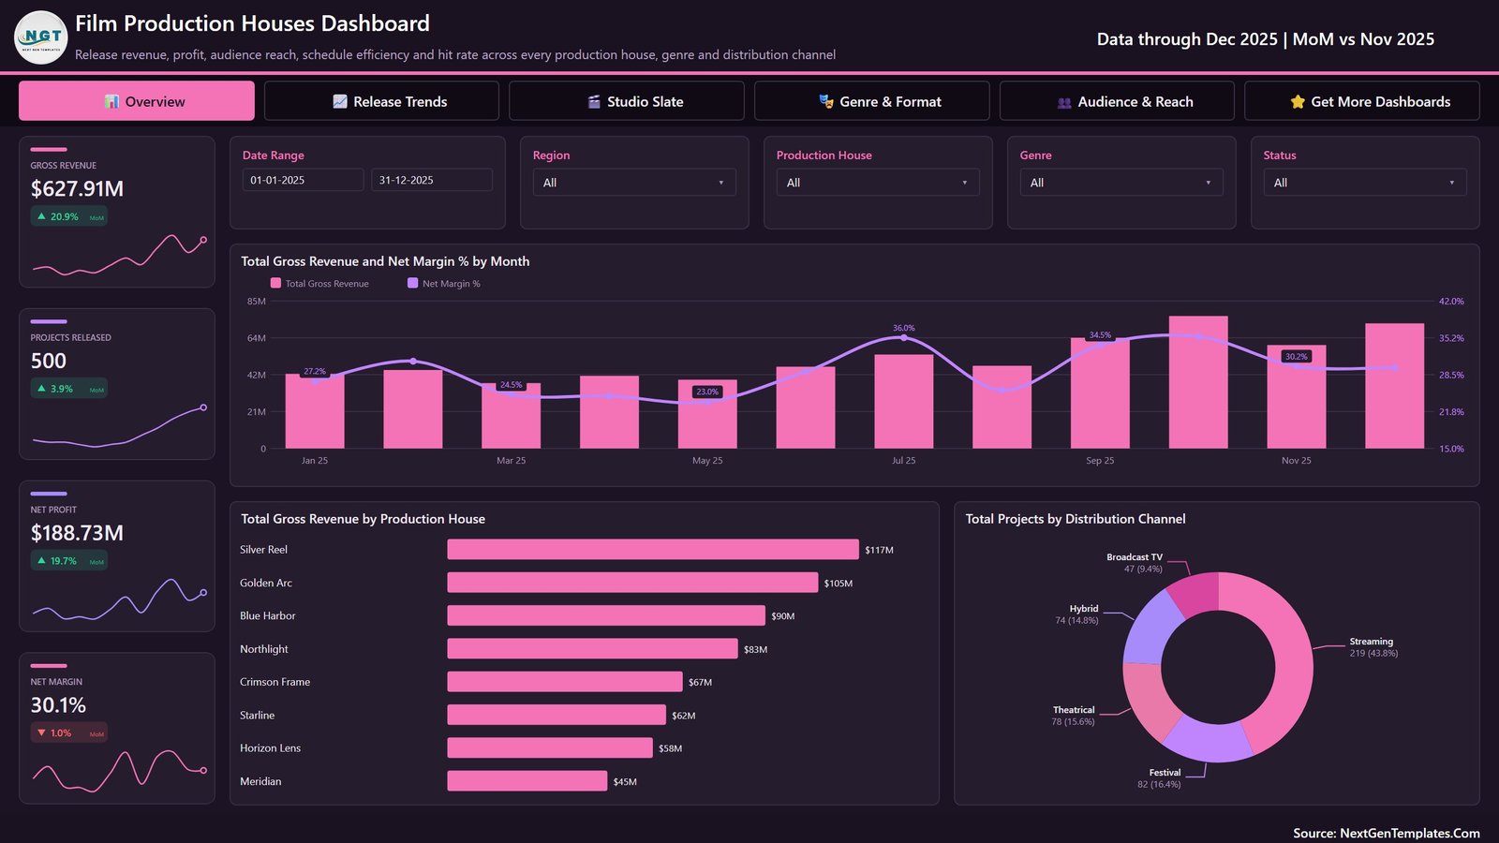Click the Genre & Format masks icon
The height and width of the screenshot is (843, 1499).
826,101
